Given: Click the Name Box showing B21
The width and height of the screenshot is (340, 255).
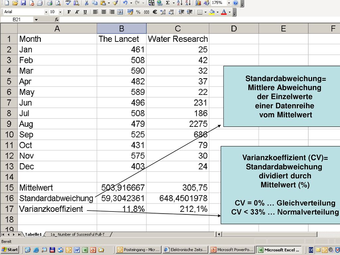Looking at the screenshot, I should point(17,20).
